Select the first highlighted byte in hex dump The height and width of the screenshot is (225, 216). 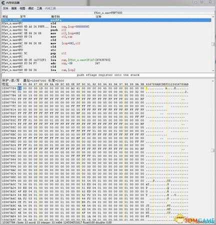(x=19, y=88)
